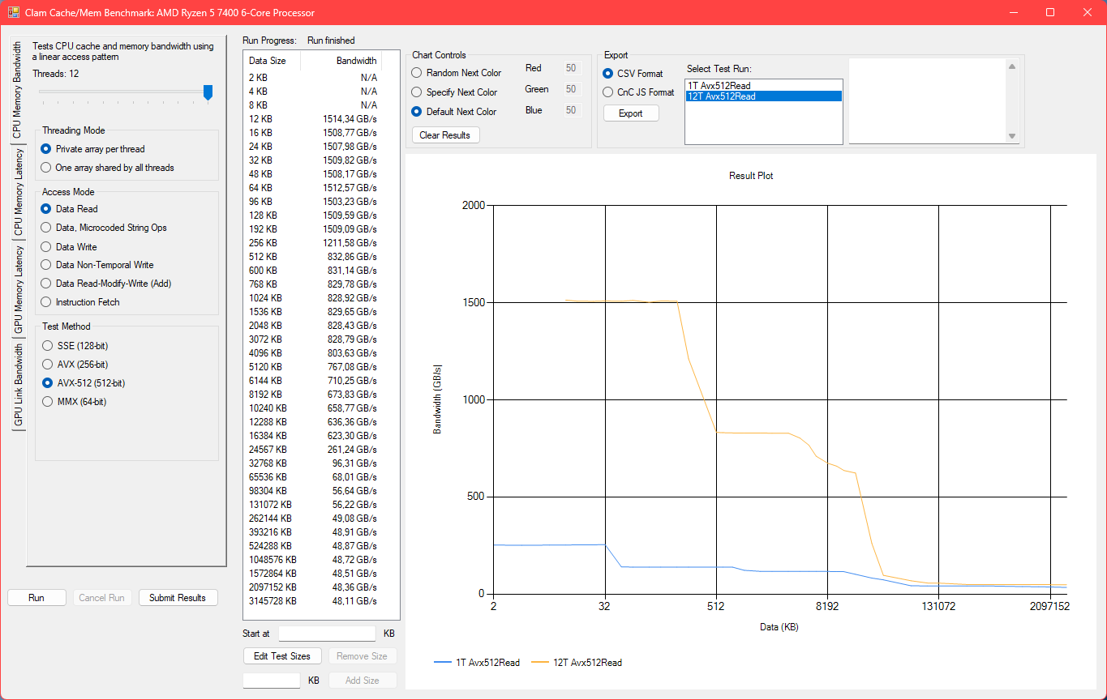Select CnC JS Format export option
The width and height of the screenshot is (1107, 700).
tap(608, 92)
